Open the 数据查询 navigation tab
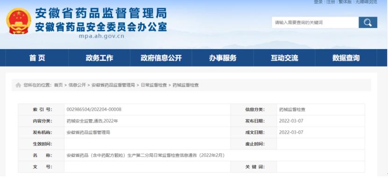 point(346,58)
